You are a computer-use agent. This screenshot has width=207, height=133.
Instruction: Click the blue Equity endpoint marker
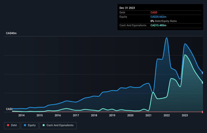pyautogui.click(x=203, y=73)
